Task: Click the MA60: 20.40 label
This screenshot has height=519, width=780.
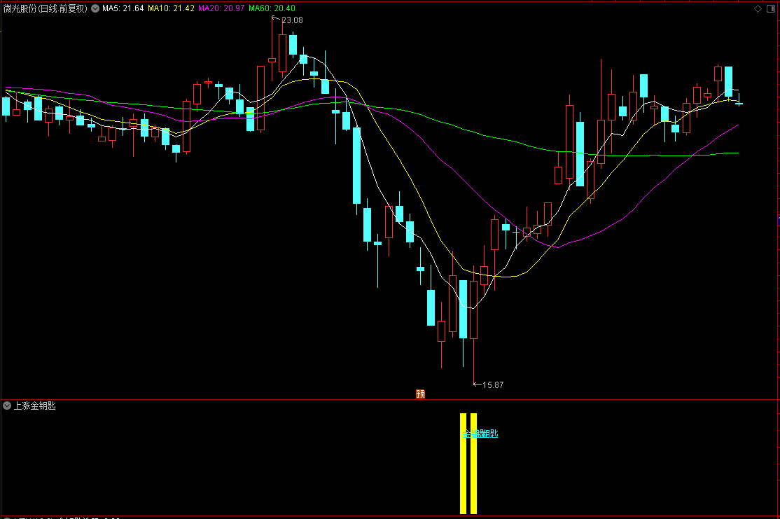Action: pos(272,8)
